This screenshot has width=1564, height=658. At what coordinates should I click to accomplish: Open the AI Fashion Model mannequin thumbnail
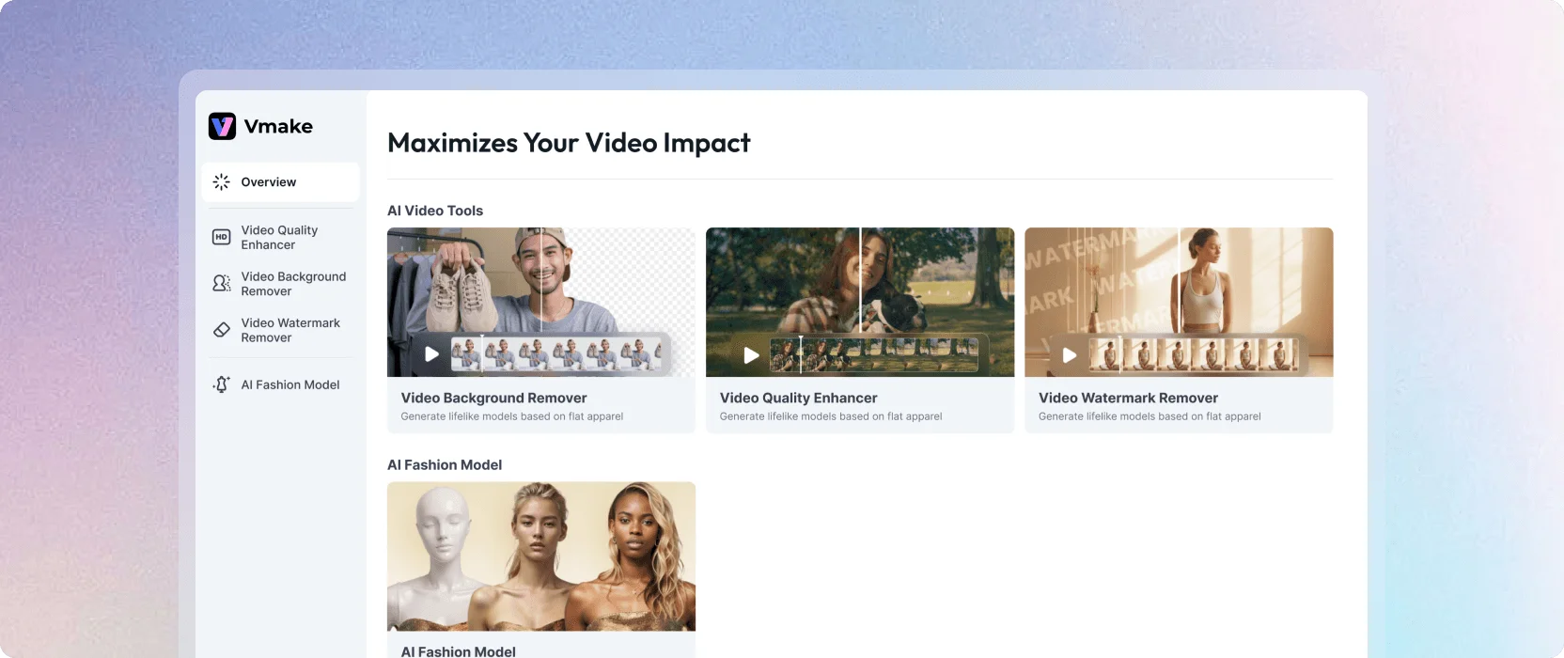[x=541, y=556]
